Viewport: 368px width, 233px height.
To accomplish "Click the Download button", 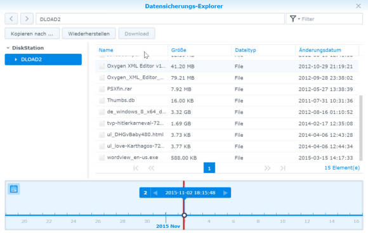I will click(136, 34).
